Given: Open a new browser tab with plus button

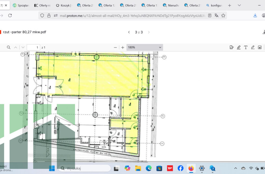Looking at the screenshot, I should (x=229, y=5).
